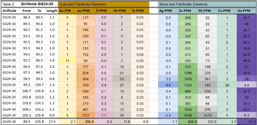
Task: Select the highlighted Au value 11 cell
Action: pos(67,61)
